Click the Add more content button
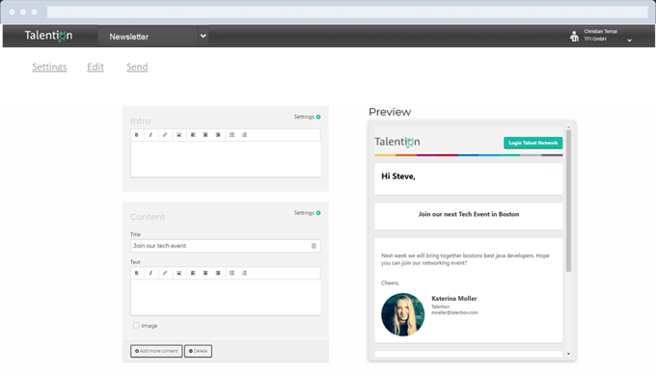The image size is (656, 376). tap(156, 351)
